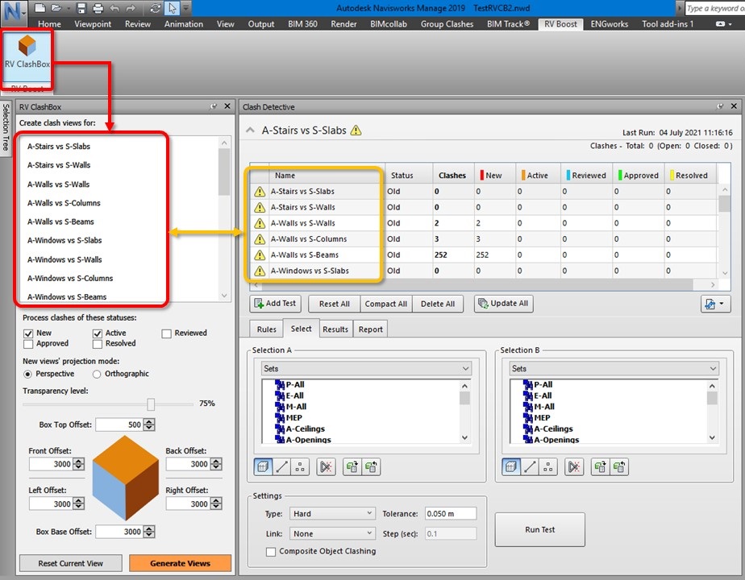This screenshot has height=580, width=745.
Task: Switch to the Rules tab
Action: coord(267,329)
